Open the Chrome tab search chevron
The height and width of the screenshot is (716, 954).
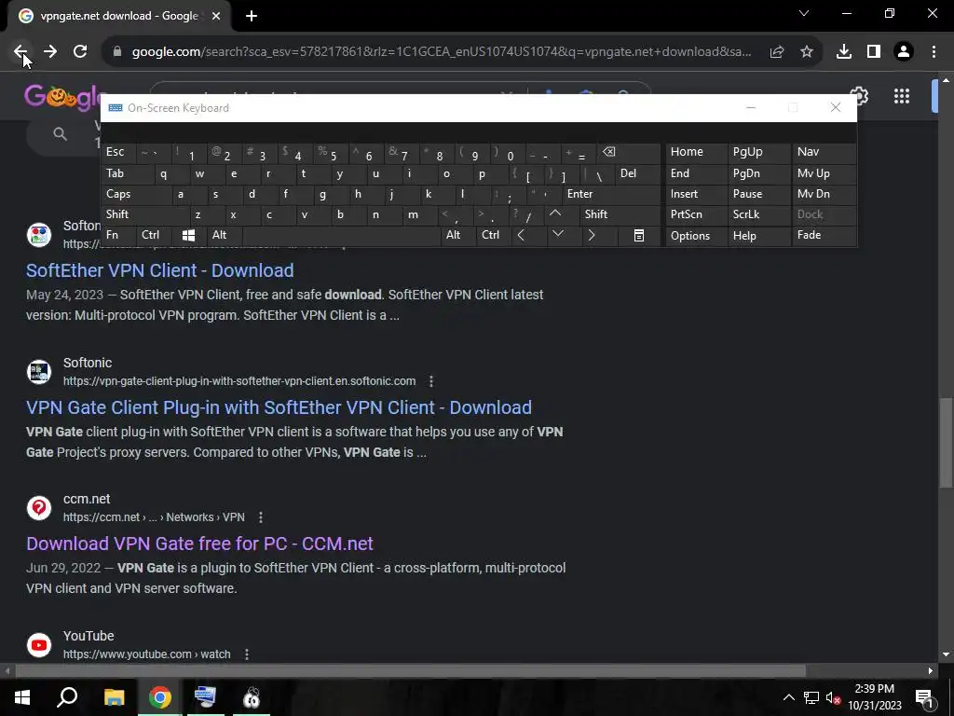(x=804, y=13)
